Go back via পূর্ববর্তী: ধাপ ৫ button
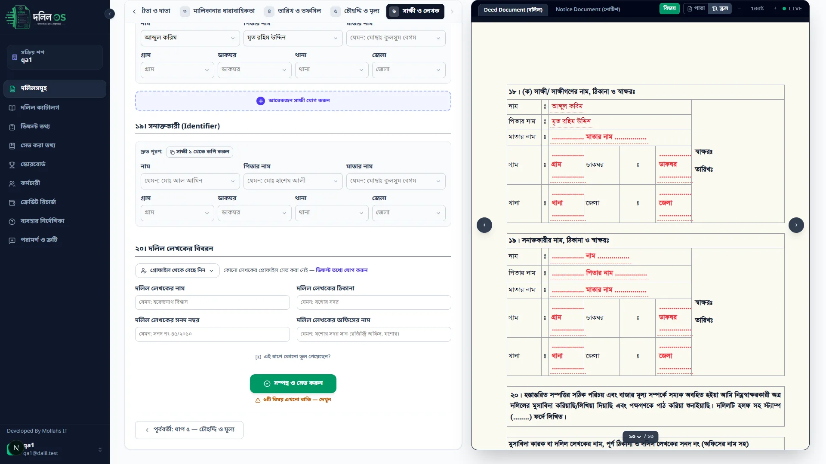Image resolution: width=826 pixels, height=464 pixels. (x=189, y=430)
